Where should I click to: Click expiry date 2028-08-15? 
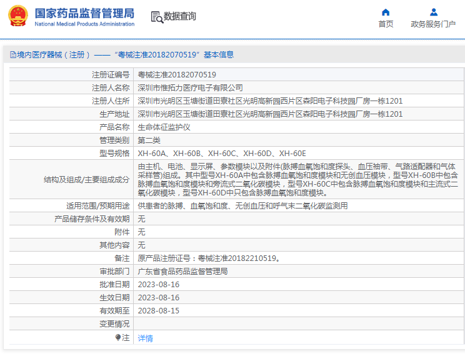(158, 310)
